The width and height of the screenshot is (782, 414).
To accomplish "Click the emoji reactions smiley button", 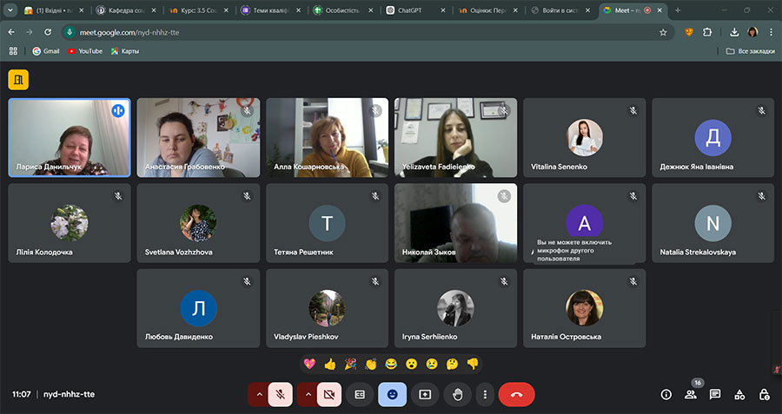I will point(392,394).
